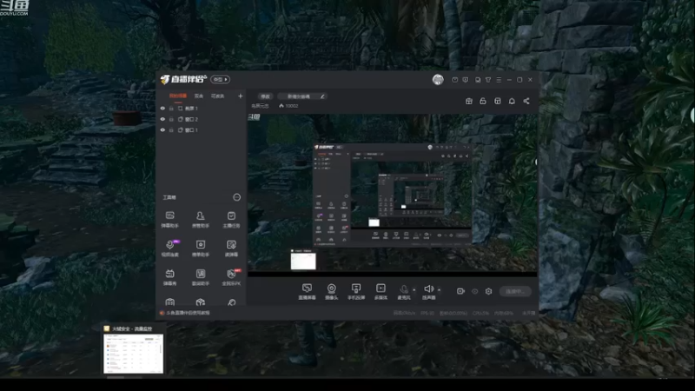Screen dimensions: 695x391
Task: Click the funnel icon in the title bar
Action: (488, 80)
